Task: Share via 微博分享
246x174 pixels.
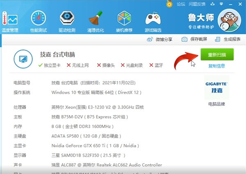Action: (x=159, y=39)
